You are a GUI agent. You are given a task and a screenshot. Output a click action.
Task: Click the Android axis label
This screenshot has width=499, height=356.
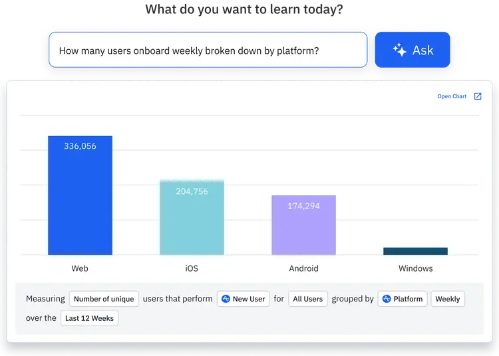pyautogui.click(x=303, y=268)
